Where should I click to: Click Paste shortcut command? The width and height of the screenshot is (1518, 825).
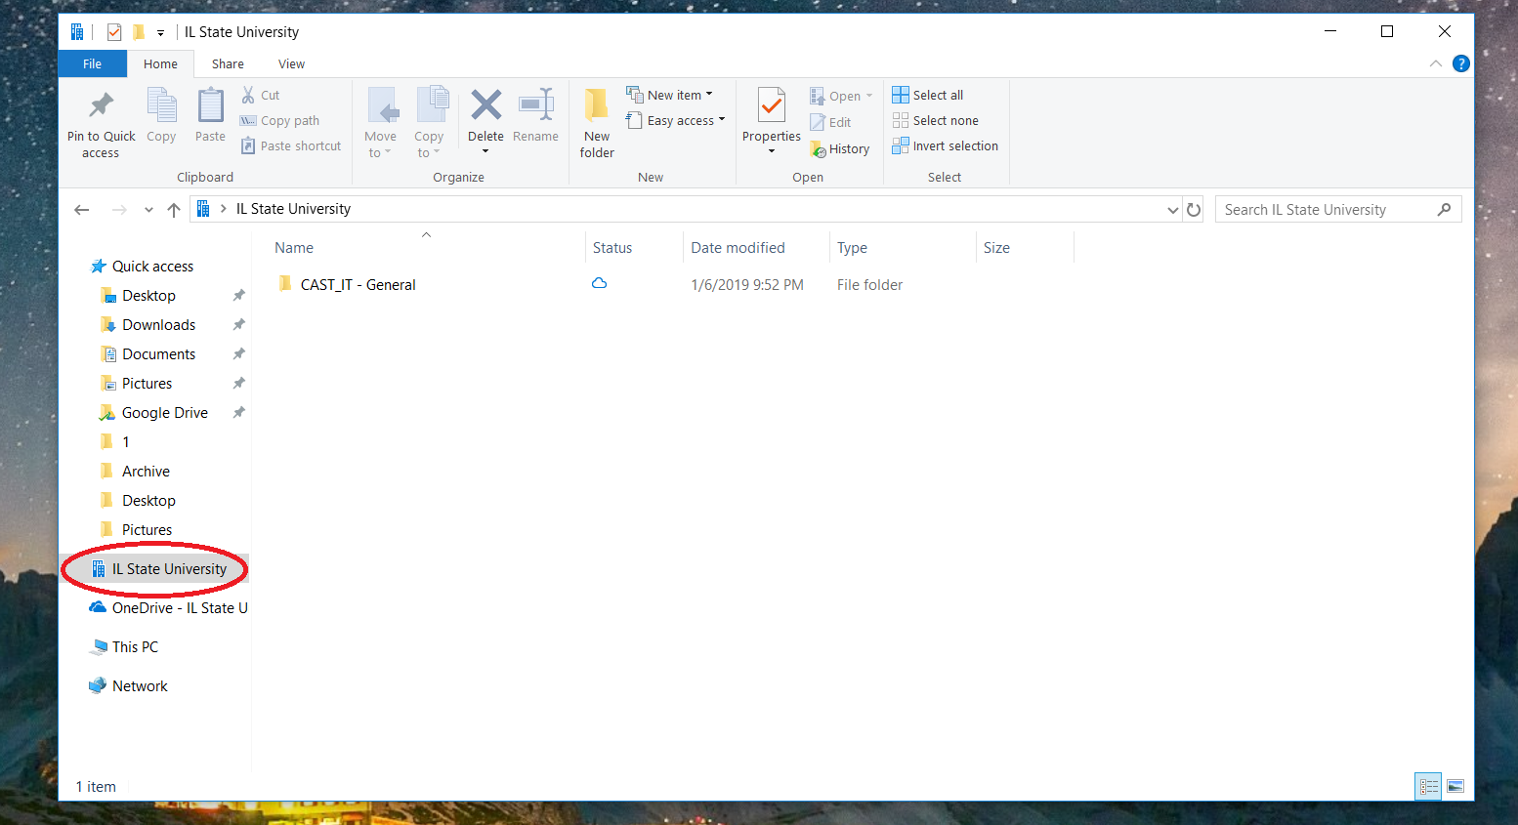(x=291, y=145)
